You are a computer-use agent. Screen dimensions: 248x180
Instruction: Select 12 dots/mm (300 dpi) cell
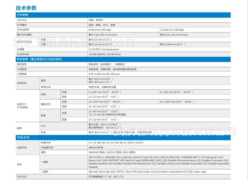click(x=172, y=30)
